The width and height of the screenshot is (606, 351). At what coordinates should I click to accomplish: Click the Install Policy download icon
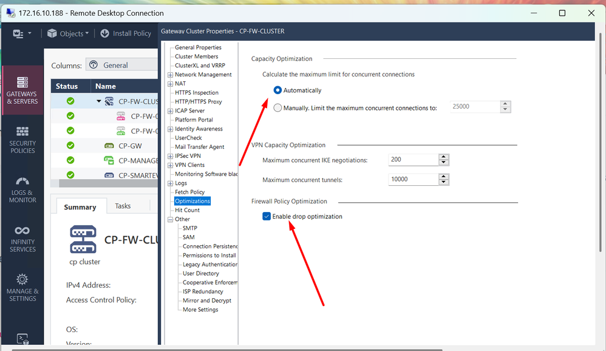(x=104, y=33)
